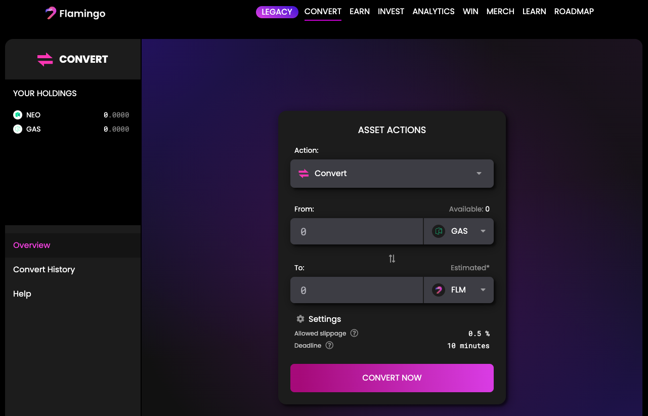Click the CONVERT NOW button
Image resolution: width=648 pixels, height=416 pixels.
pos(392,378)
